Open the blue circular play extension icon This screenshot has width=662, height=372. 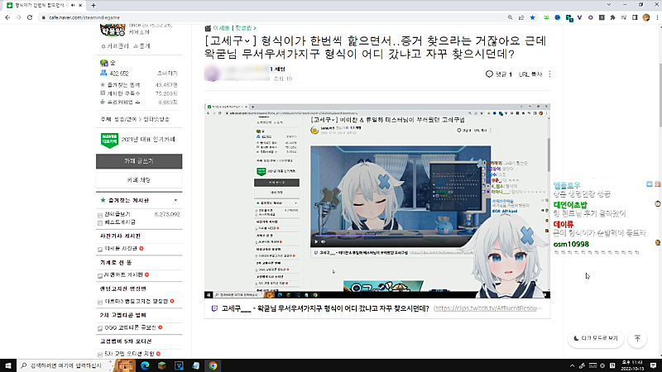pos(557,17)
